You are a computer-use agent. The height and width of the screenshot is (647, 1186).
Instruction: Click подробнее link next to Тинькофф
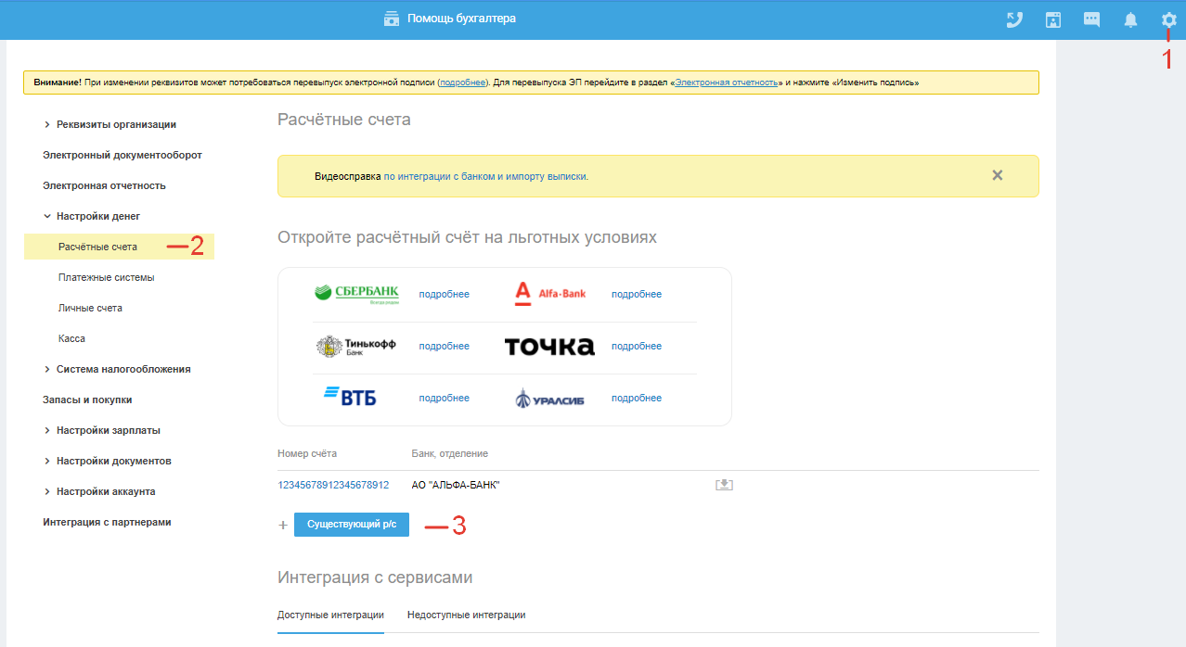[x=444, y=346]
